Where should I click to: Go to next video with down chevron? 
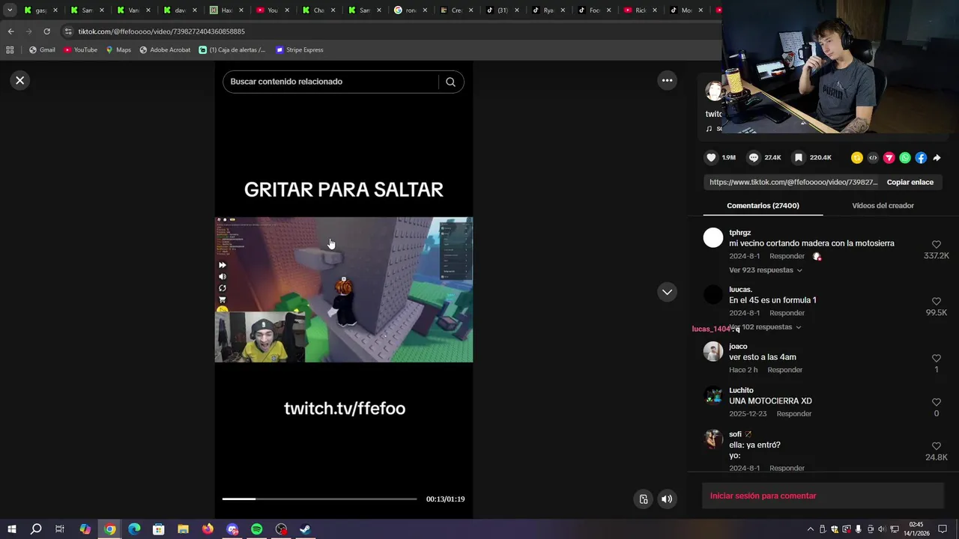point(667,292)
